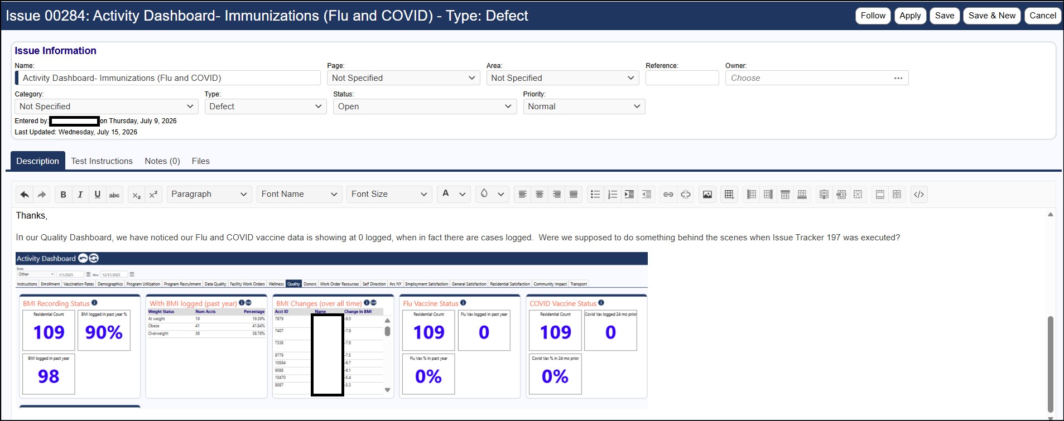Remove hyperlink with unlink icon
Image resolution: width=1064 pixels, height=421 pixels.
coord(686,195)
